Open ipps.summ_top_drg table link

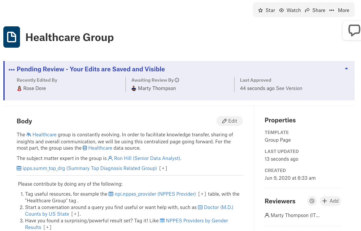point(90,168)
